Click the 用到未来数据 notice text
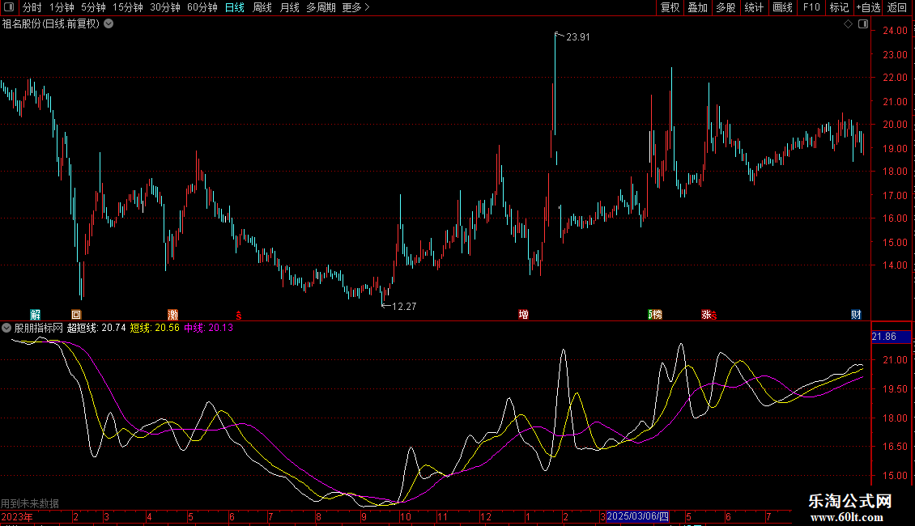Screen dimensions: 915x526 pos(30,504)
